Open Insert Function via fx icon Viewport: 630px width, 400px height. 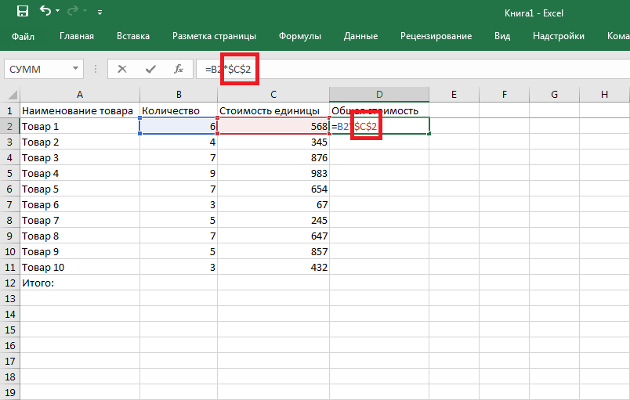[x=178, y=69]
